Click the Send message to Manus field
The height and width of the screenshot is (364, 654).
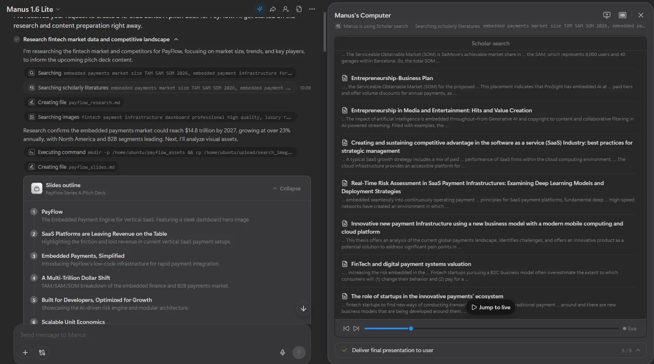click(147, 335)
